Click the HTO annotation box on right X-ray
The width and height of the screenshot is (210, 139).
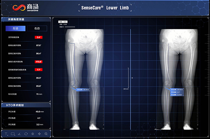(x=177, y=92)
